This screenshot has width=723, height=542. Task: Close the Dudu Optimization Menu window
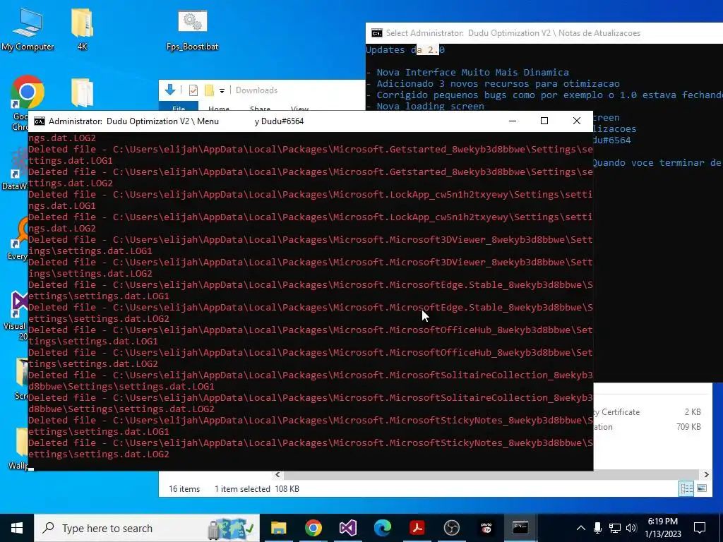576,121
